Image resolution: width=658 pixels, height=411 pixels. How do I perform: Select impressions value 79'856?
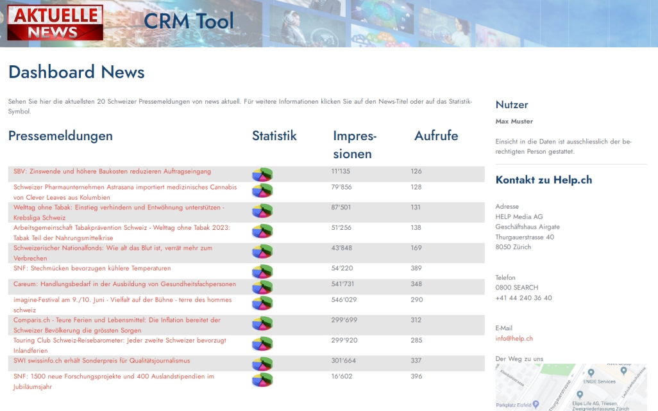point(341,188)
